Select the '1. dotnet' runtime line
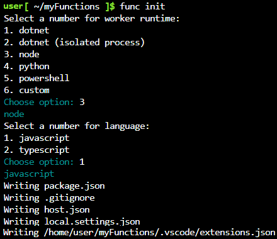Screen dimensions: 277x239 26,30
